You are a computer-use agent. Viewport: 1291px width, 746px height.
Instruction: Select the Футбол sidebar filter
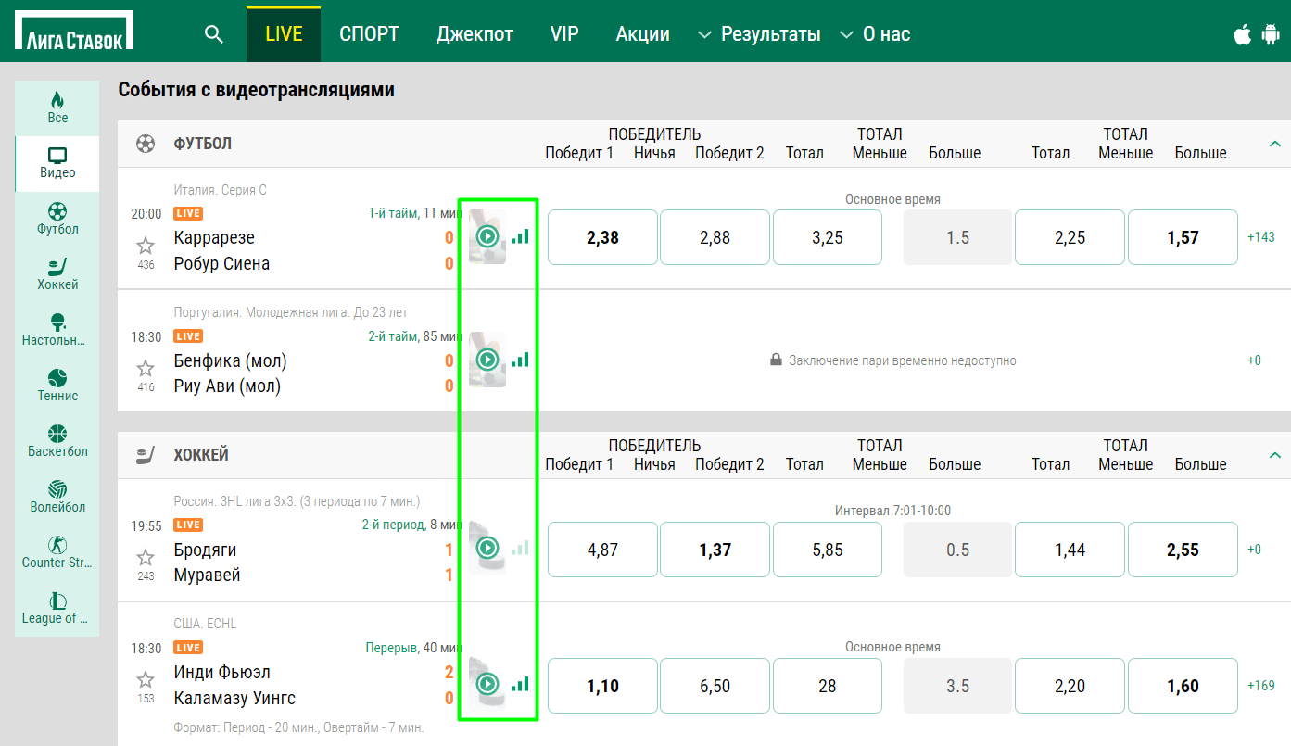pos(57,219)
